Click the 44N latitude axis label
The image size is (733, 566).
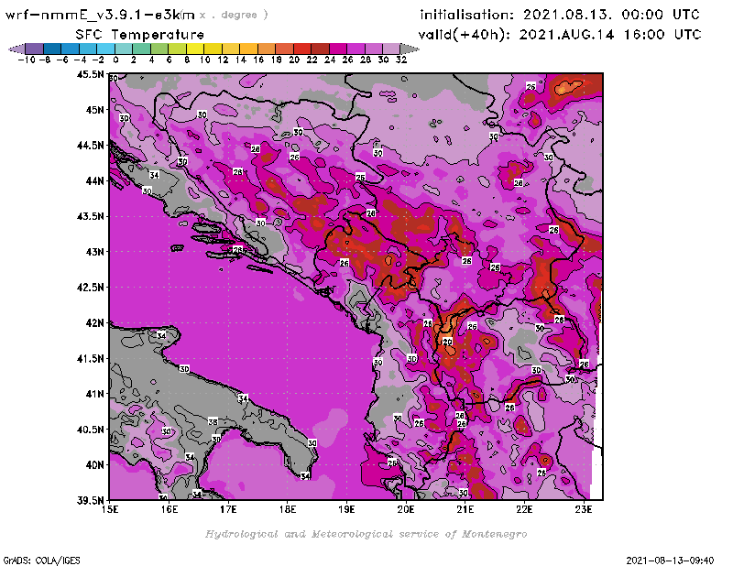[x=94, y=180]
